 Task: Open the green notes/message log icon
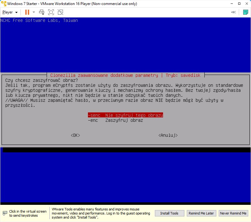coord(245,12)
